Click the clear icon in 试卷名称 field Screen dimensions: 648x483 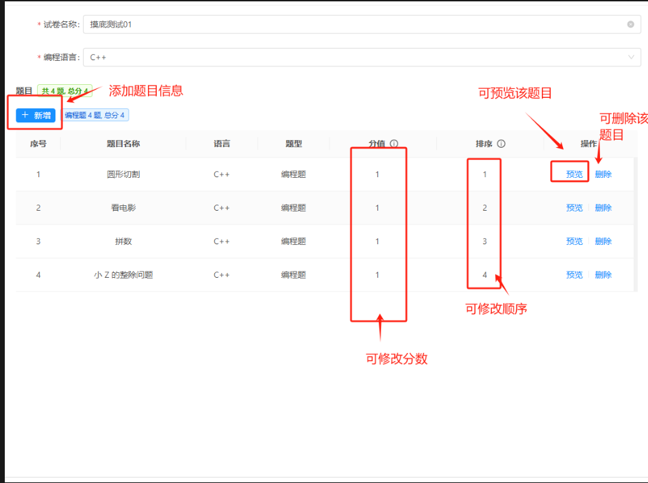coord(630,25)
